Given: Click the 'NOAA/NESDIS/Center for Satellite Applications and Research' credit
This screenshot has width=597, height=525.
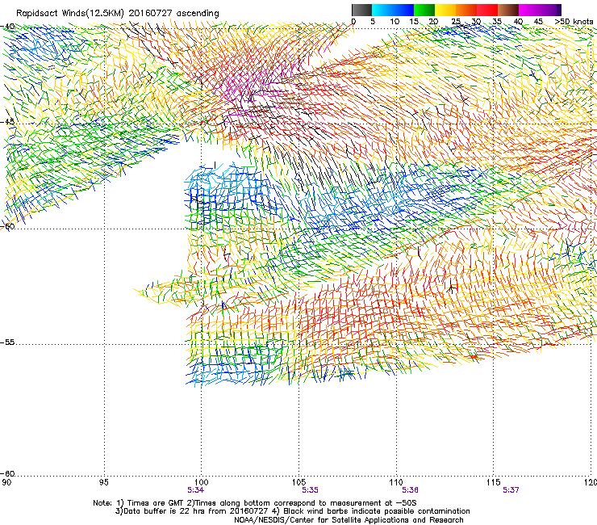Looking at the screenshot, I should [349, 520].
